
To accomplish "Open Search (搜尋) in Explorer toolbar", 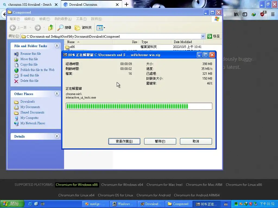I will pos(64,28).
